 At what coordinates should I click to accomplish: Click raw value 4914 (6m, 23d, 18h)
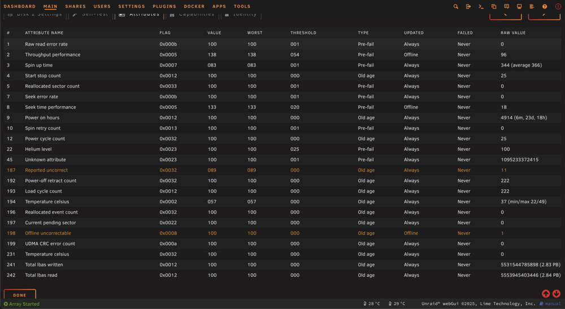click(x=524, y=117)
